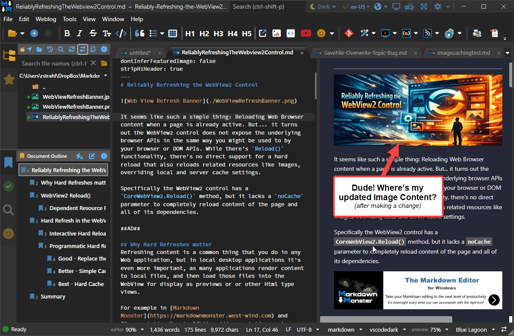Export the document to PDF
The width and height of the screenshot is (514, 336).
[494, 33]
